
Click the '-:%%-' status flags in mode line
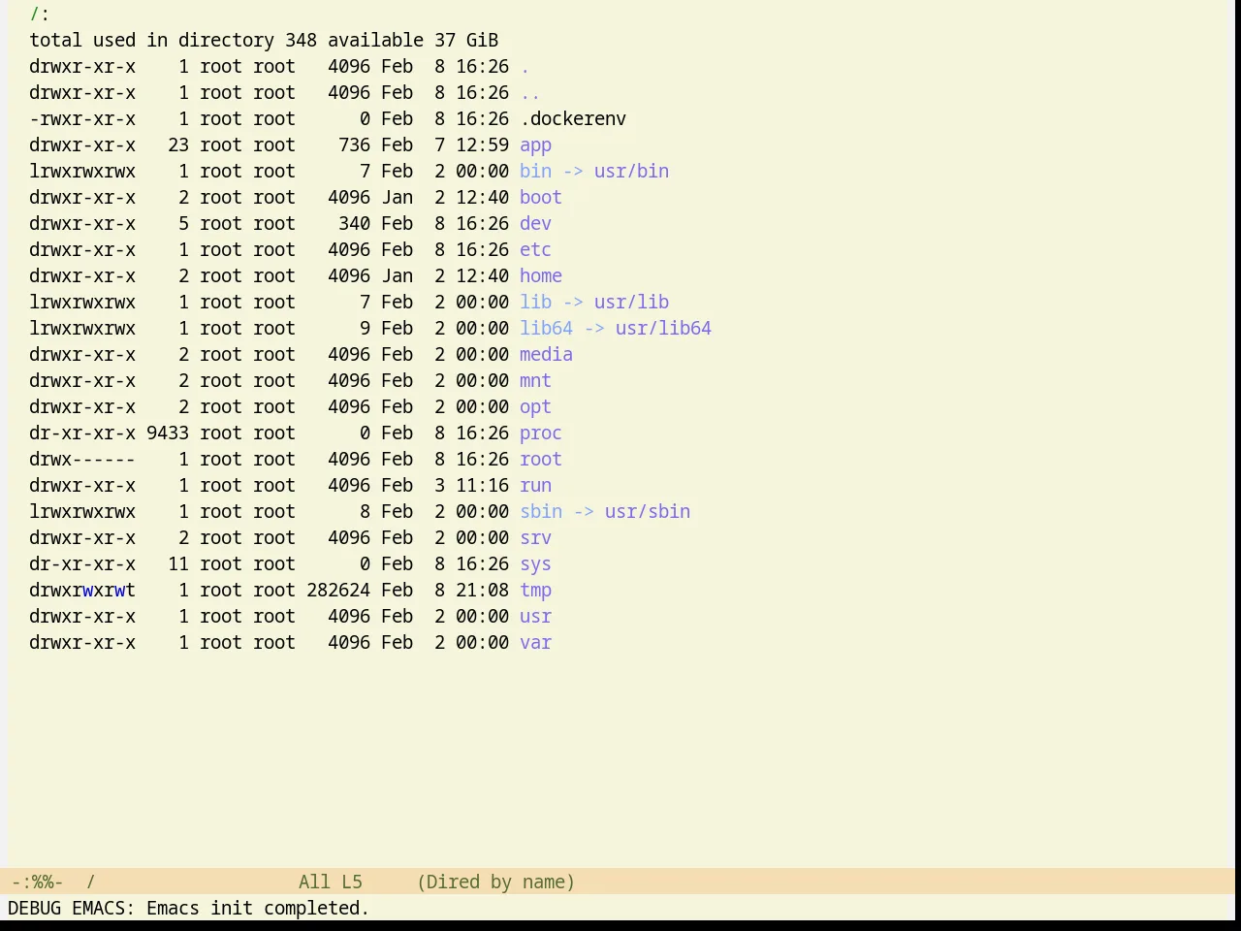click(x=37, y=882)
